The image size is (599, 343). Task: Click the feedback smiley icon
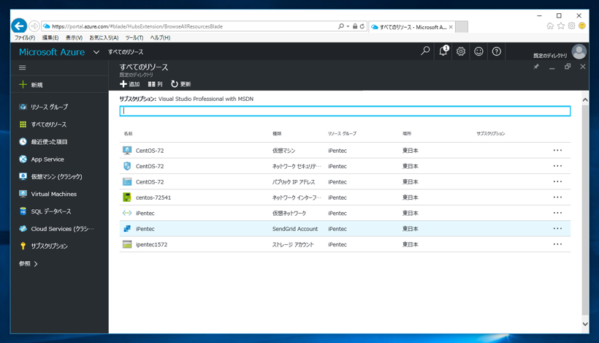[x=478, y=52]
